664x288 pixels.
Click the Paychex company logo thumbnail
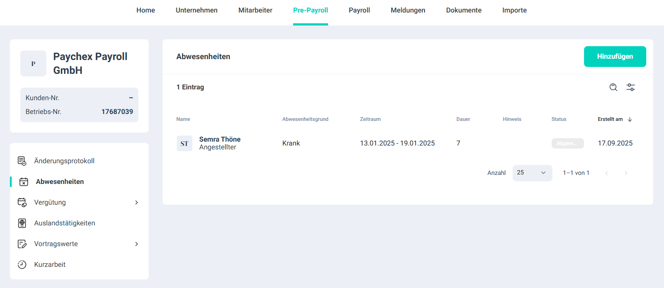[x=33, y=63]
